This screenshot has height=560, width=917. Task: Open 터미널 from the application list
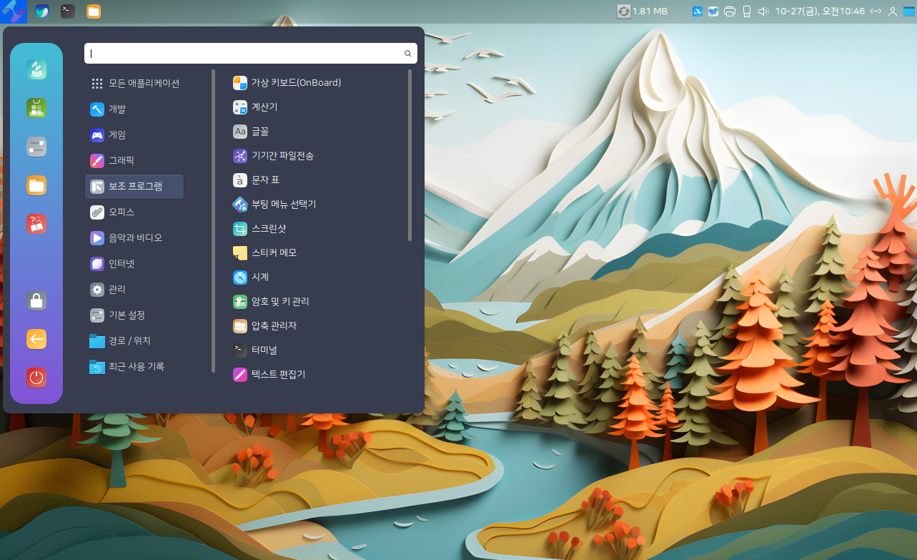pos(264,350)
